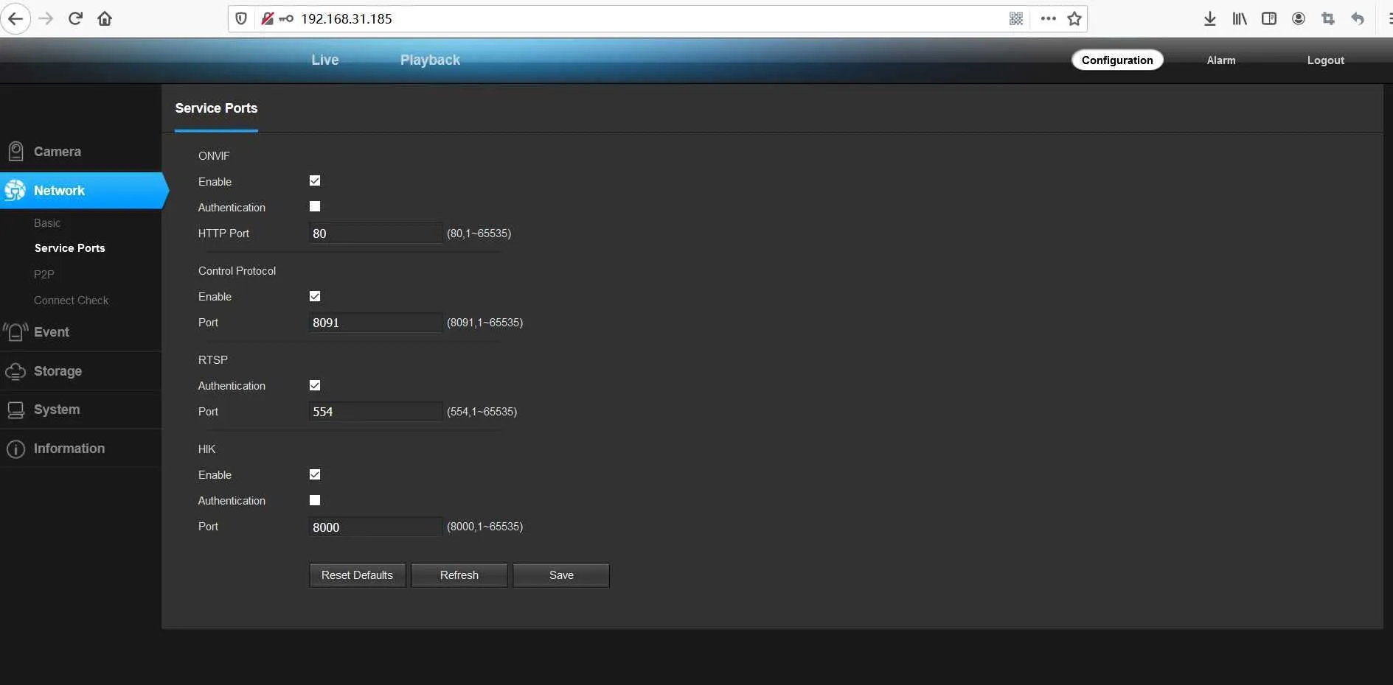
Task: Open the account profile icon
Action: click(x=1299, y=18)
